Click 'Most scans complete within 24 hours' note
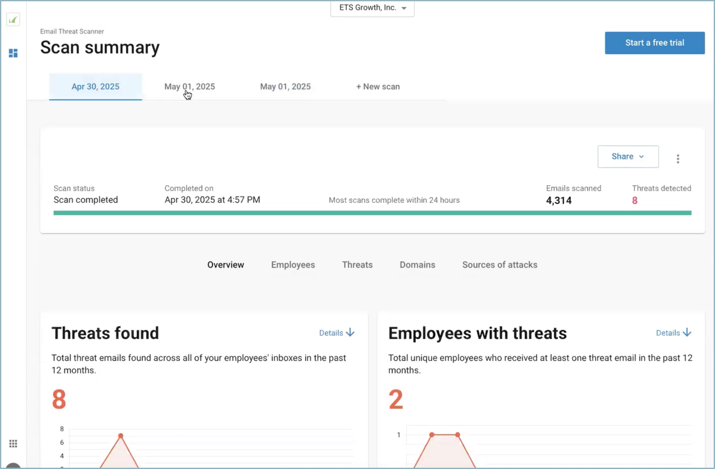This screenshot has width=715, height=469. (394, 200)
